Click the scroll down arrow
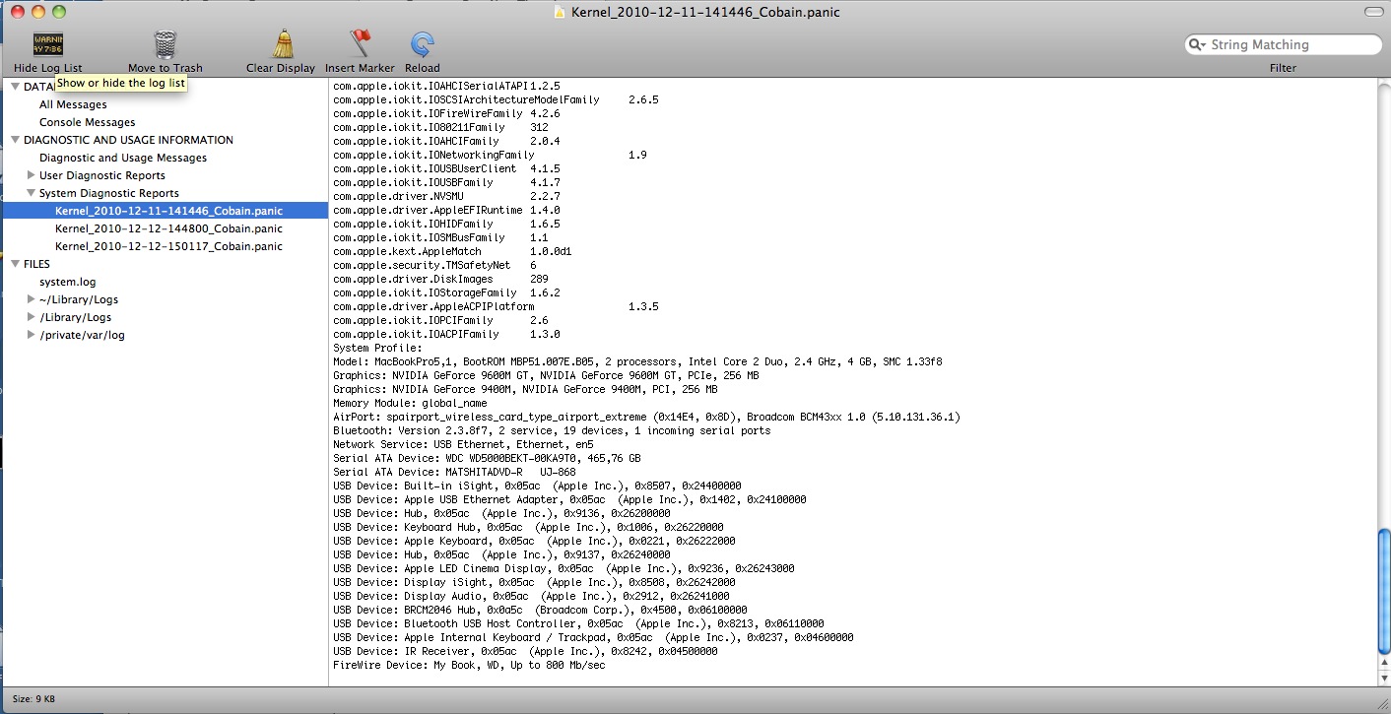The width and height of the screenshot is (1391, 714). click(1383, 679)
